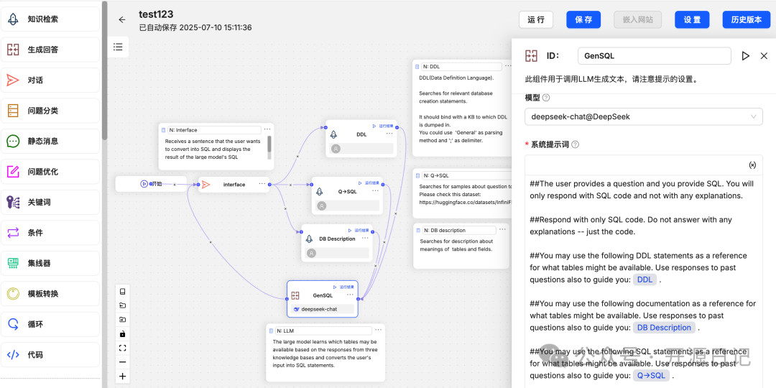Fit the canvas view to screen
This screenshot has width=776, height=388.
point(123,348)
